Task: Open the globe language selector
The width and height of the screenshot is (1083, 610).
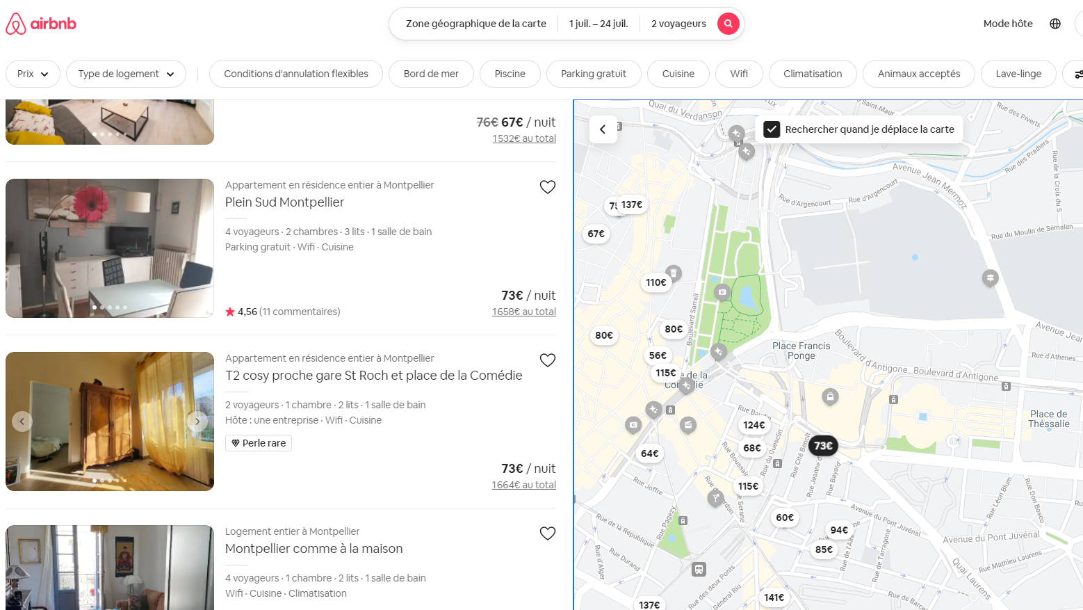Action: click(x=1054, y=24)
